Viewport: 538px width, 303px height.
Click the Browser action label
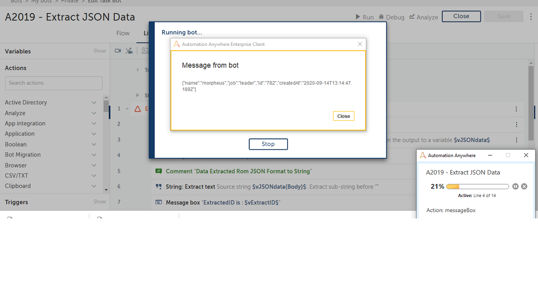[x=16, y=165]
